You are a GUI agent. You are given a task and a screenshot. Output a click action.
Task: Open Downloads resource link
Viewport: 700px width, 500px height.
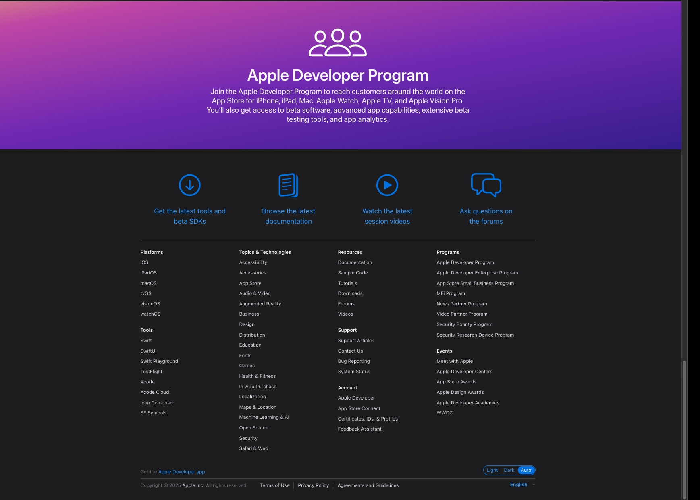tap(350, 293)
